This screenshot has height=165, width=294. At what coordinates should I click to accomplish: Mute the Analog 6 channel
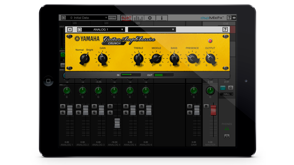click(x=142, y=106)
